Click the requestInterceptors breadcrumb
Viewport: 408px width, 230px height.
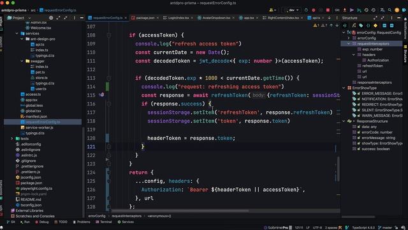click(x=126, y=216)
